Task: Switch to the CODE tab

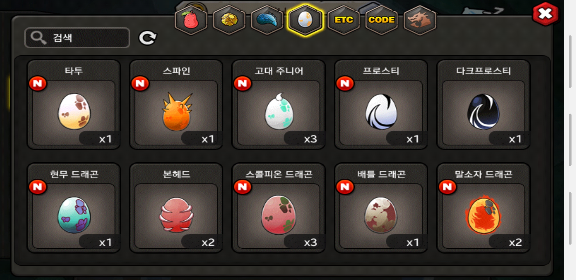Action: pos(381,20)
